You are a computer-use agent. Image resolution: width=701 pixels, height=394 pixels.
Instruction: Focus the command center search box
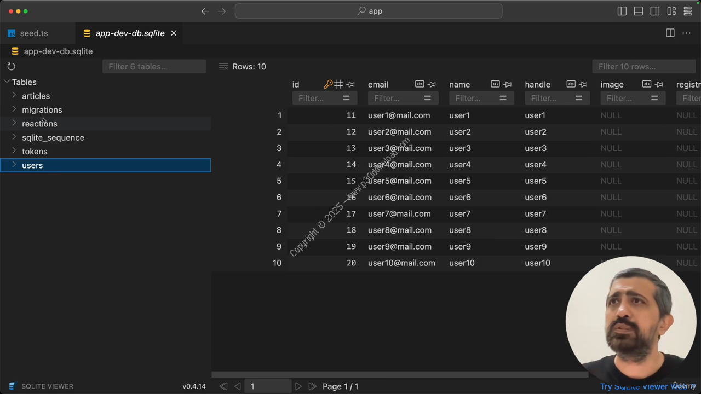coord(369,11)
